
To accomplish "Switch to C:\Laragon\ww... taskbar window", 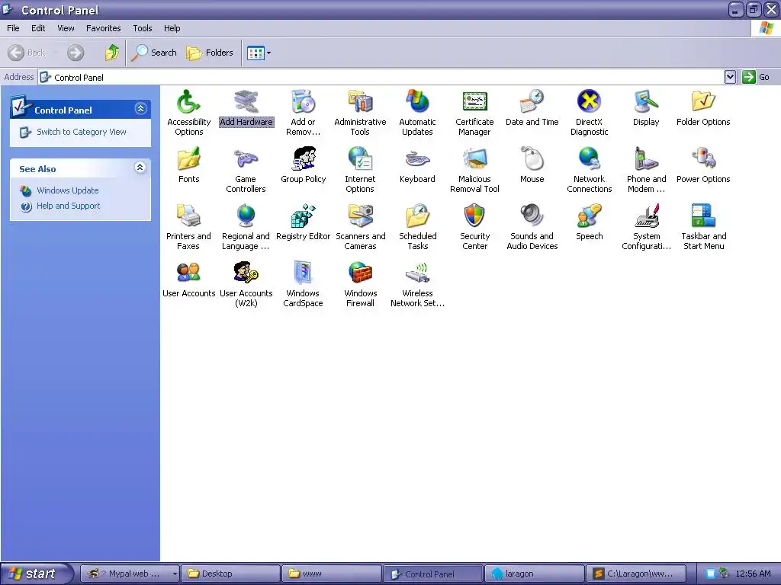I will 636,574.
